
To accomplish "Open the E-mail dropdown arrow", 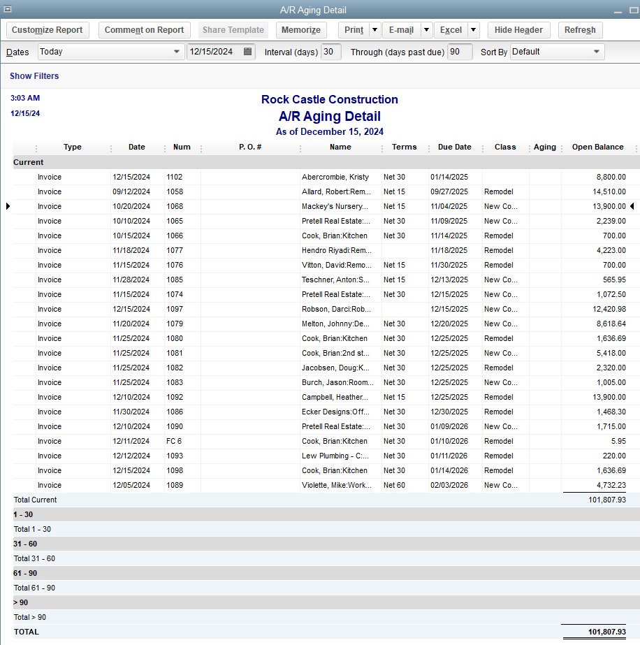I will pyautogui.click(x=426, y=30).
